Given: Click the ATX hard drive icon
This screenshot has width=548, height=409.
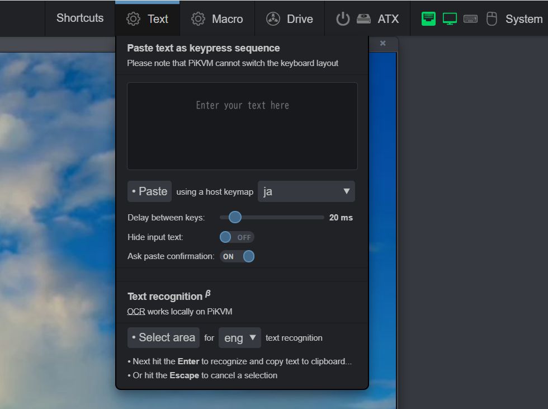Looking at the screenshot, I should click(364, 19).
